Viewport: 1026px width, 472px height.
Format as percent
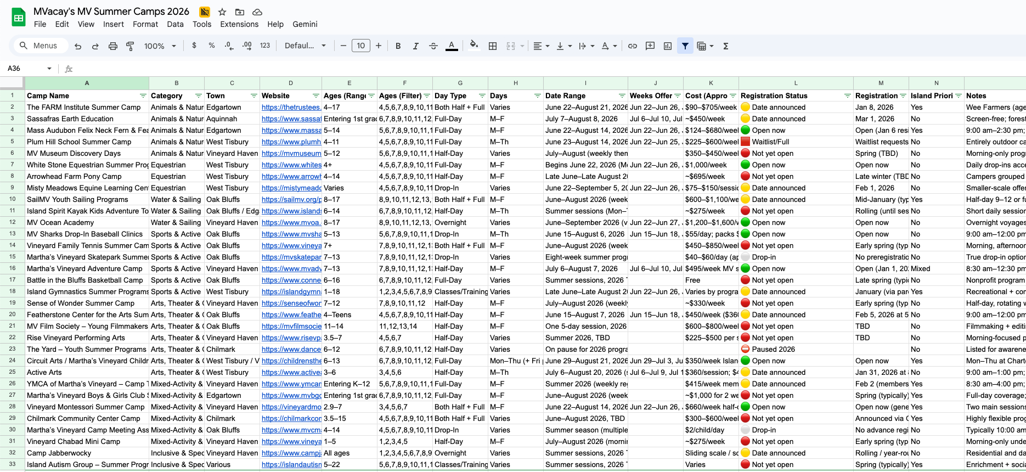click(x=212, y=46)
